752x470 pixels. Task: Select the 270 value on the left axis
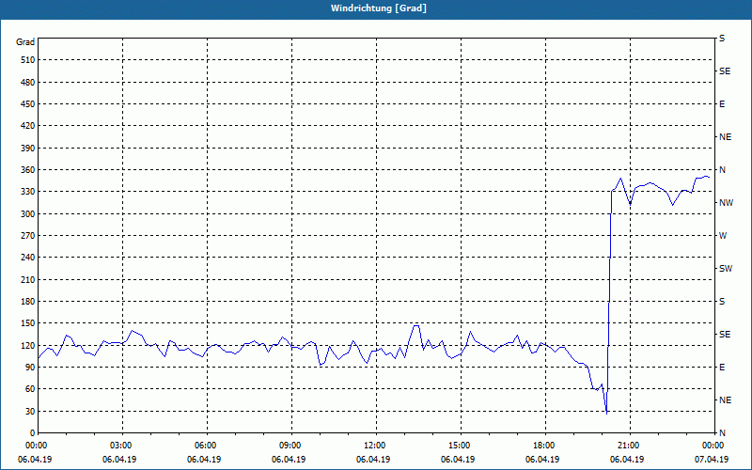(x=28, y=236)
